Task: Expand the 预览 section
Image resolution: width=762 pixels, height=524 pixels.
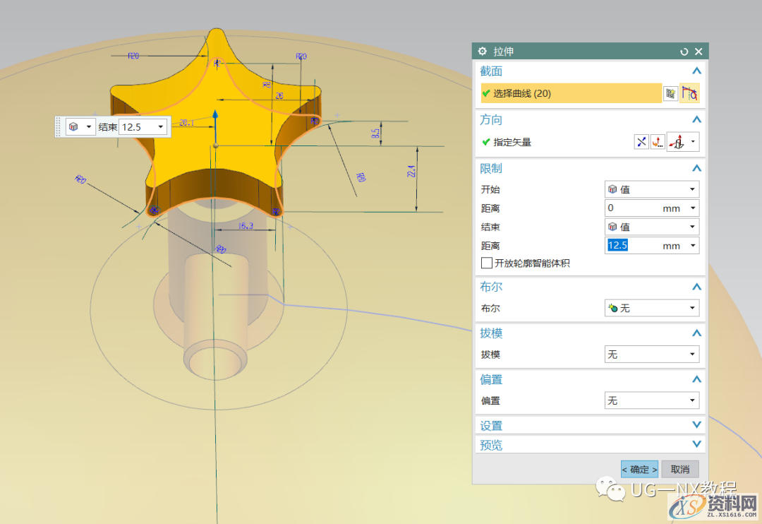Action: pyautogui.click(x=696, y=444)
